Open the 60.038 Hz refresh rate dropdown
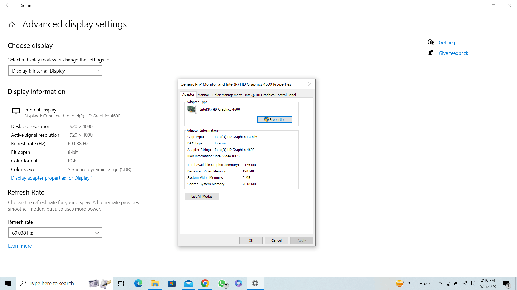The width and height of the screenshot is (517, 290). pos(55,233)
